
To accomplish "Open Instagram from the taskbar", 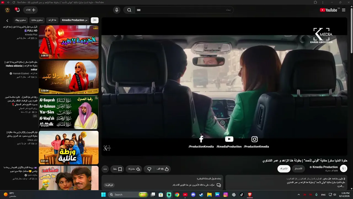I will point(226,195).
